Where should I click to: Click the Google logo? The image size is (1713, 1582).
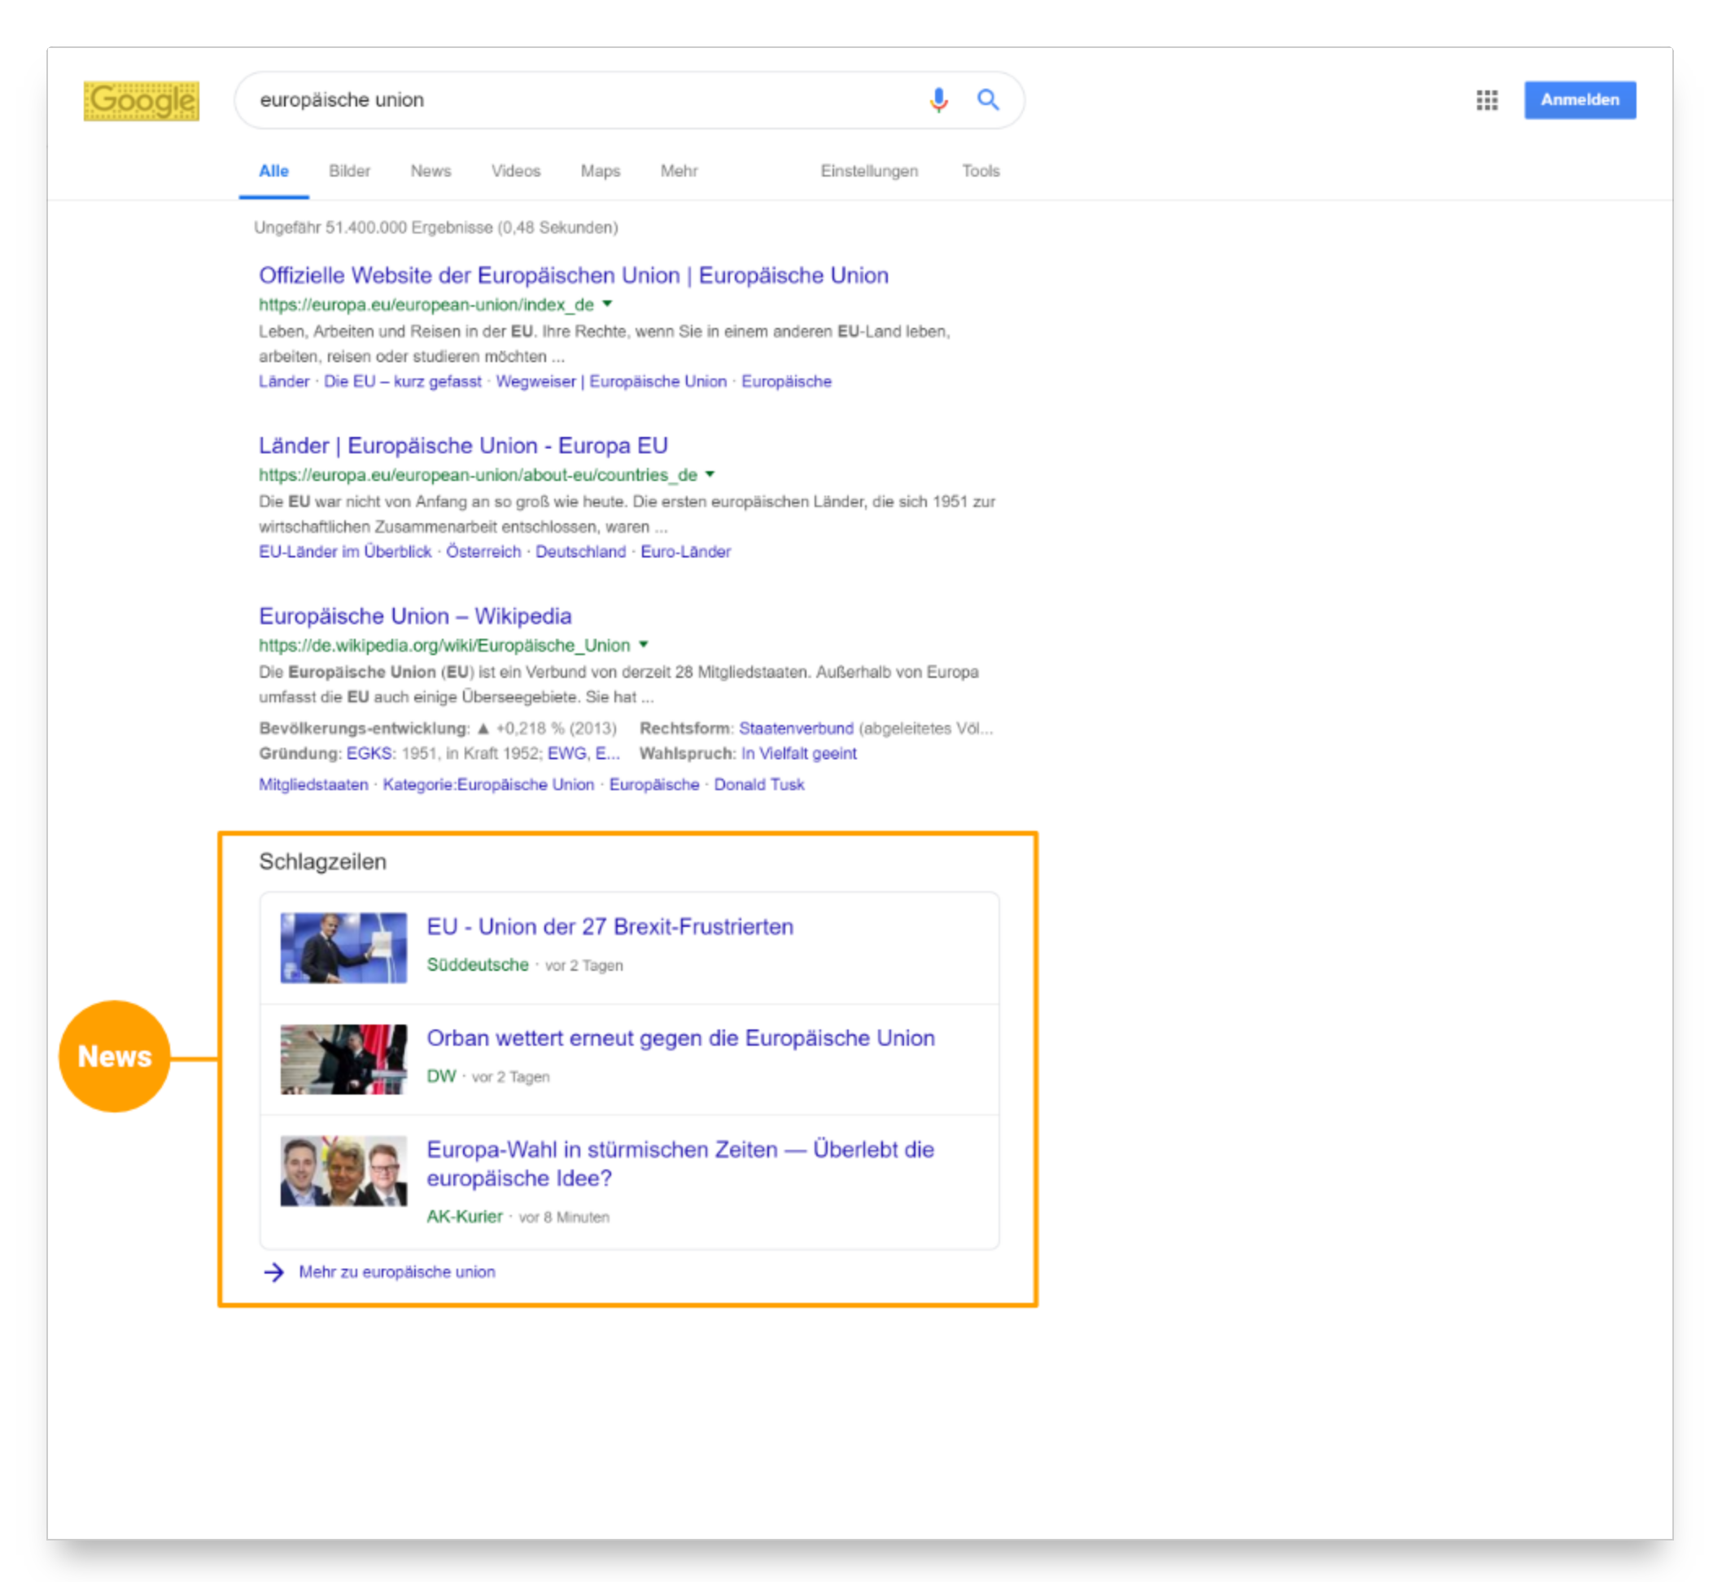click(x=142, y=101)
